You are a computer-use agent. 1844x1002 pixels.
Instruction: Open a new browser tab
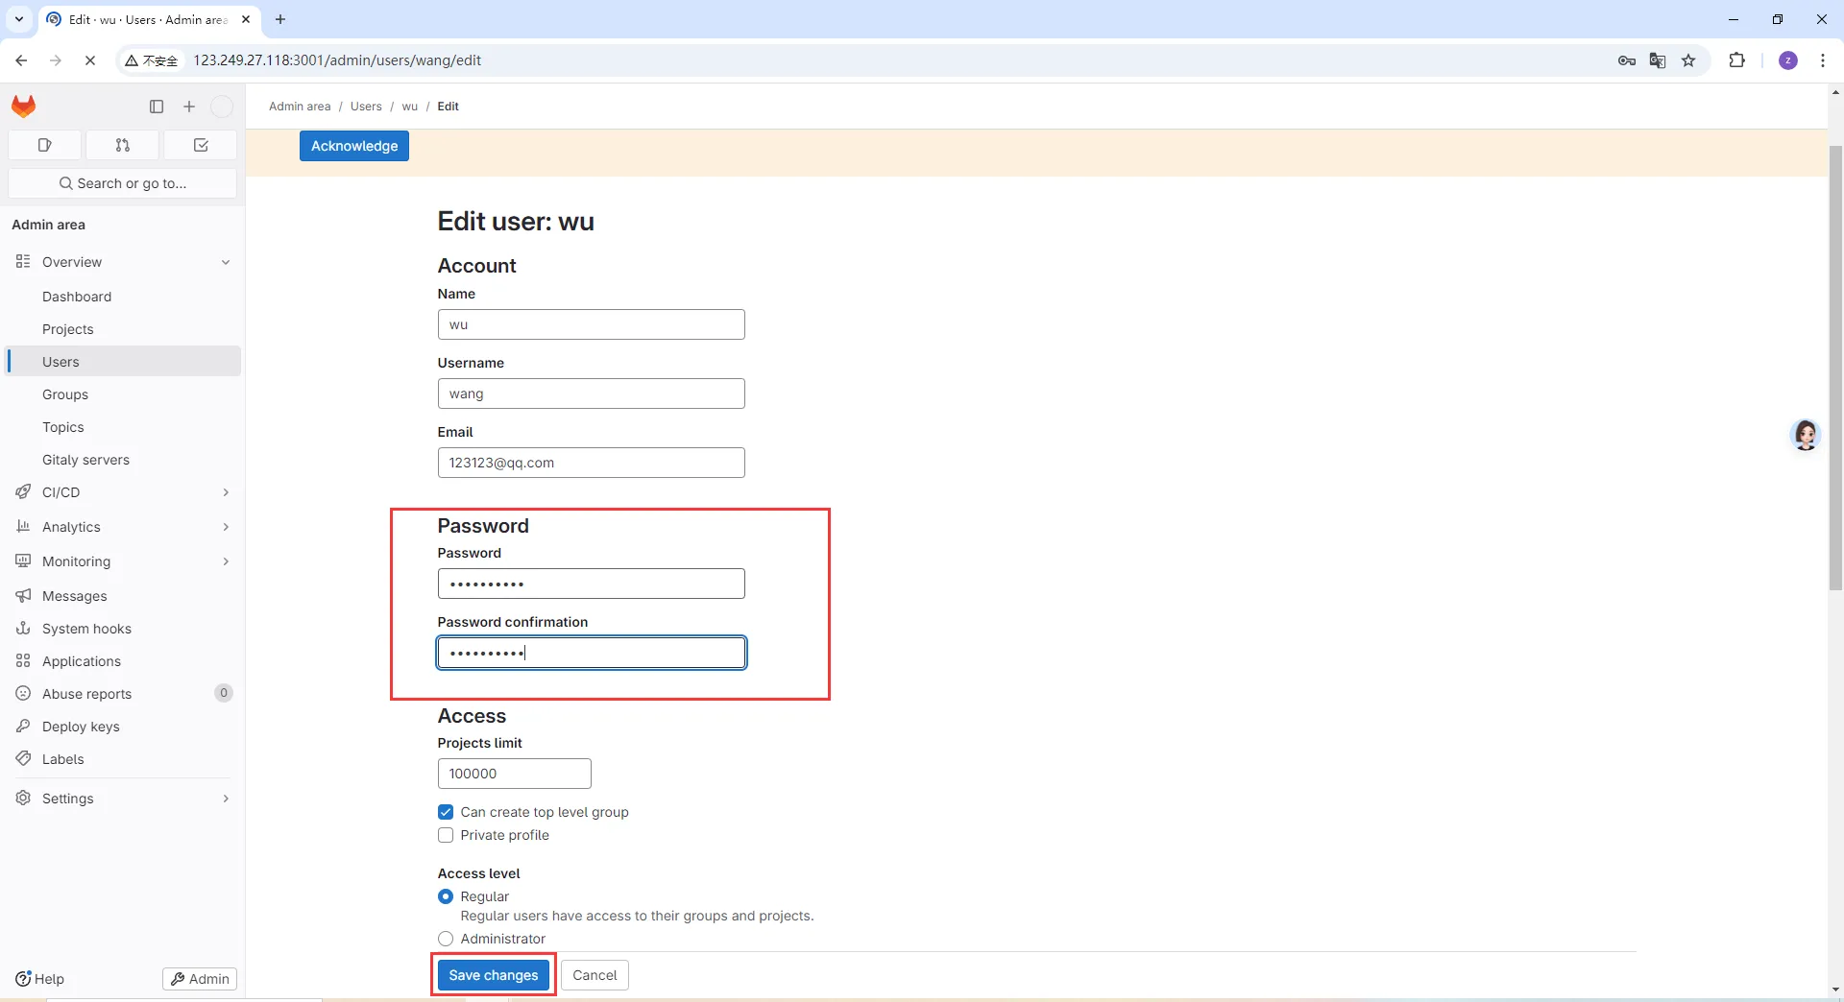[280, 19]
